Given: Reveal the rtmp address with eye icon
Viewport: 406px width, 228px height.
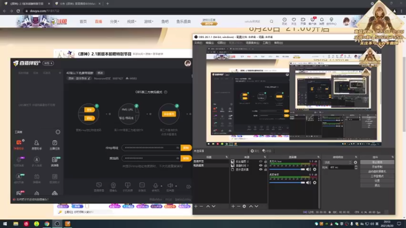Looking at the screenshot, I should pyautogui.click(x=178, y=147).
